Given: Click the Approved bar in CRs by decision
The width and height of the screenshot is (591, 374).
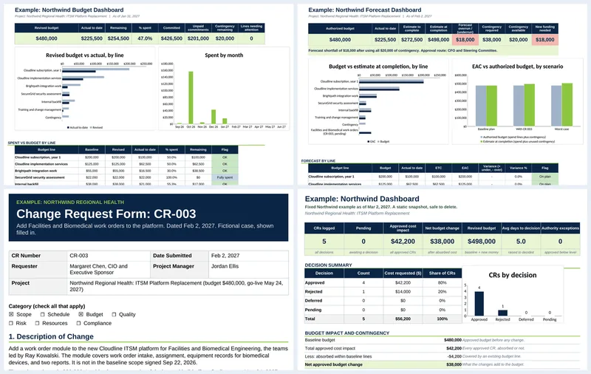Looking at the screenshot, I should [x=479, y=304].
